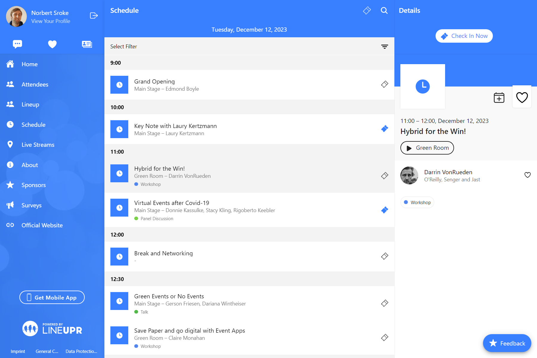537x358 pixels.
Task: Toggle ticket for Key Note with Laury Kertzmann
Action: (x=385, y=129)
